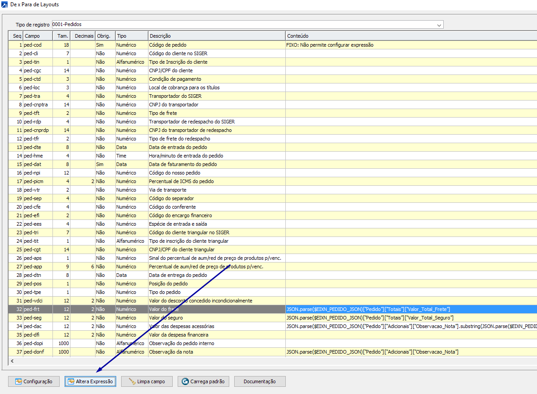This screenshot has height=394, width=537.
Task: Click the Obrig. column header
Action: [105, 36]
